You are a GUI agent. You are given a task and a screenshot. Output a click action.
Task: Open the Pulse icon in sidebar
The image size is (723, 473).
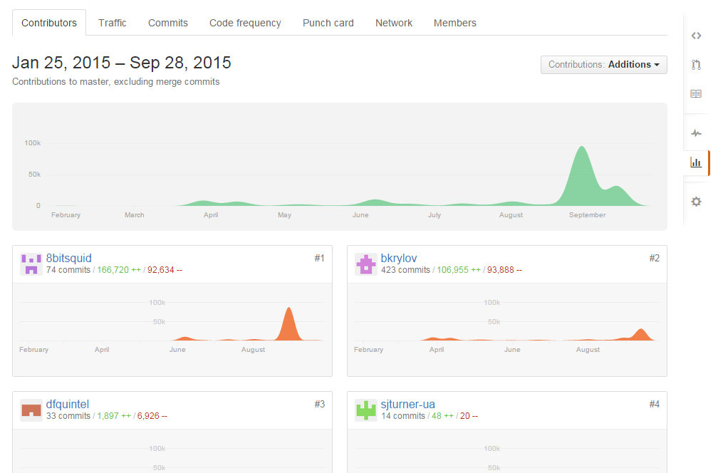click(x=696, y=133)
